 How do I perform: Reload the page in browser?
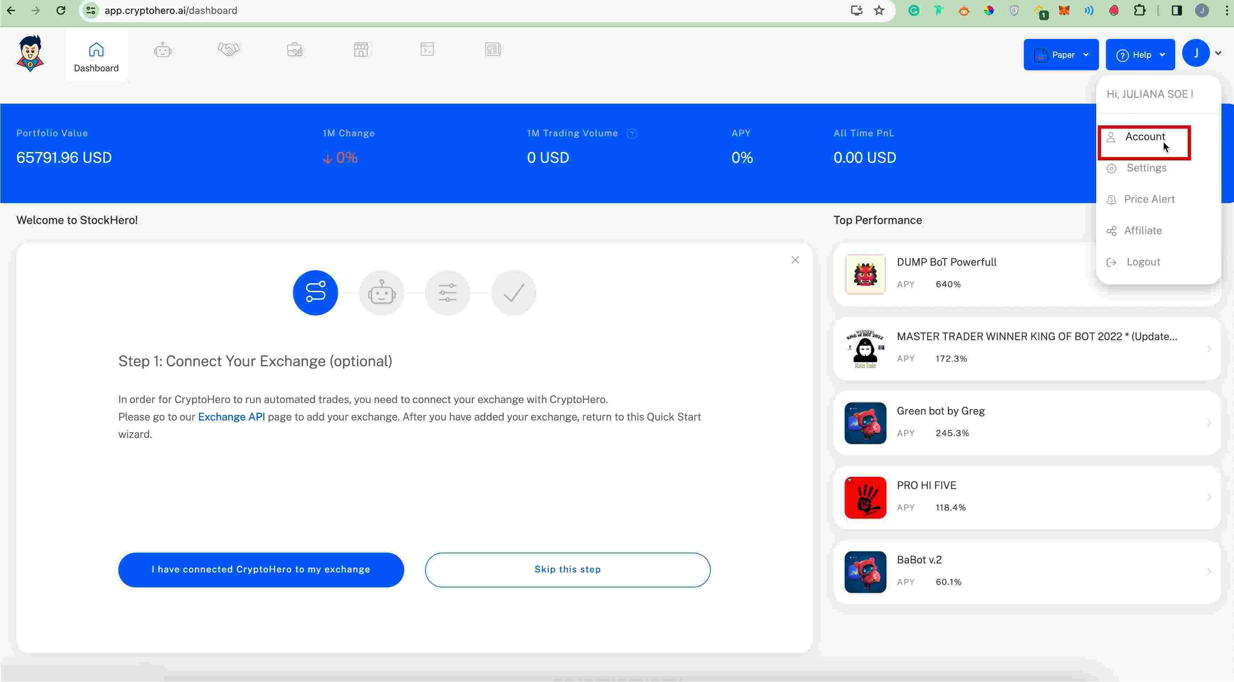[x=61, y=10]
